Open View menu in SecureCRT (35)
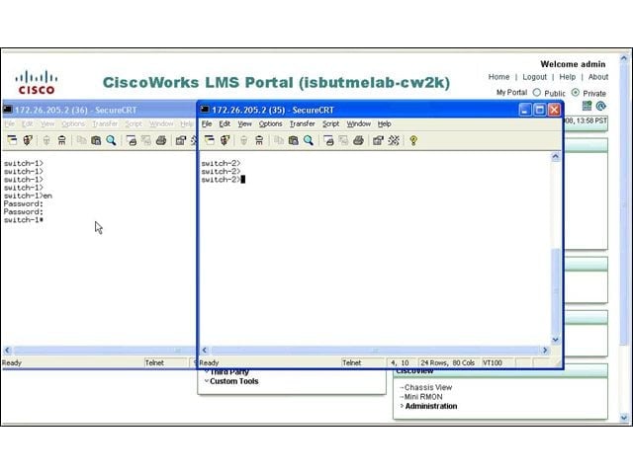The height and width of the screenshot is (474, 633). point(244,123)
